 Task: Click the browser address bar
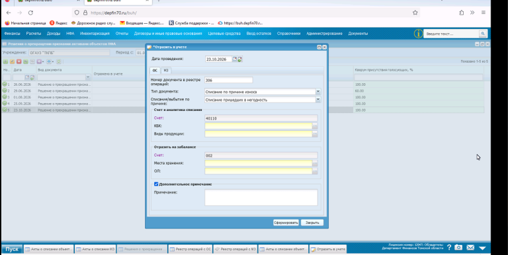click(246, 13)
